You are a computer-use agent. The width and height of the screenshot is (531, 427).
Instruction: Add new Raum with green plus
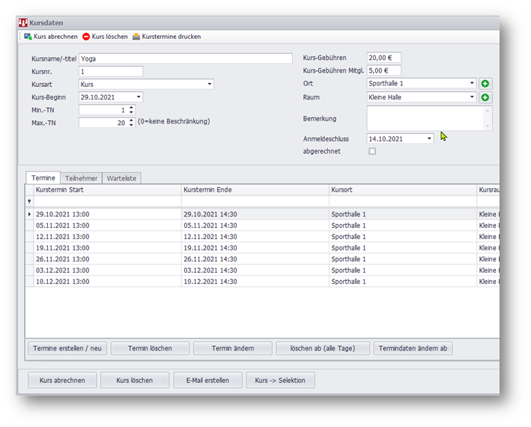coord(485,97)
